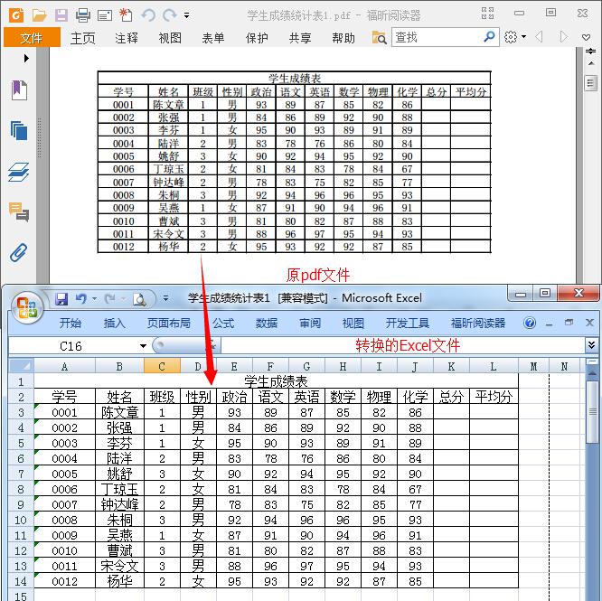Image resolution: width=602 pixels, height=601 pixels.
Task: Print the PDF with the printer icon
Action: [x=83, y=15]
